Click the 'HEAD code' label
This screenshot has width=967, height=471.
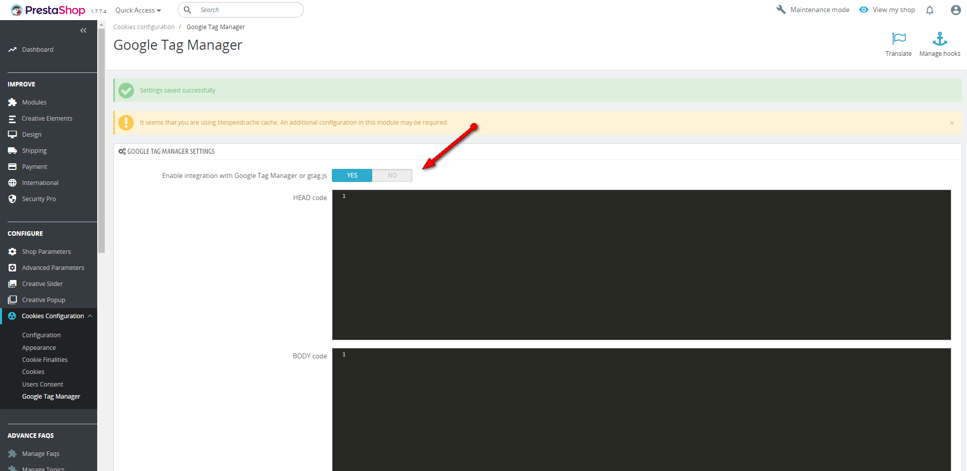pos(310,198)
